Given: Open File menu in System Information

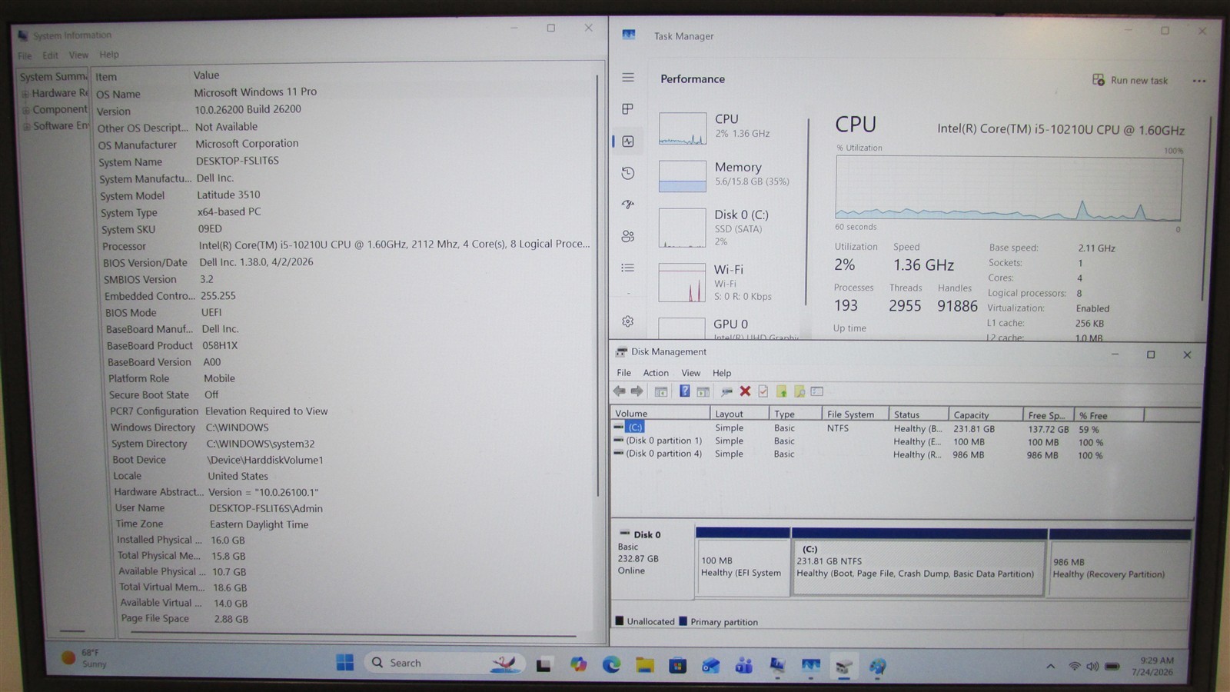Looking at the screenshot, I should coord(25,55).
